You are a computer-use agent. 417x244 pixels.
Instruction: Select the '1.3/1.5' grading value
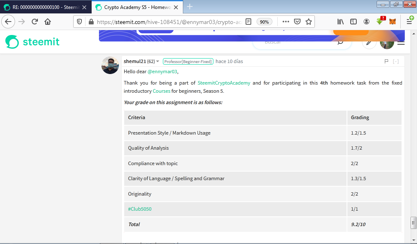point(358,179)
